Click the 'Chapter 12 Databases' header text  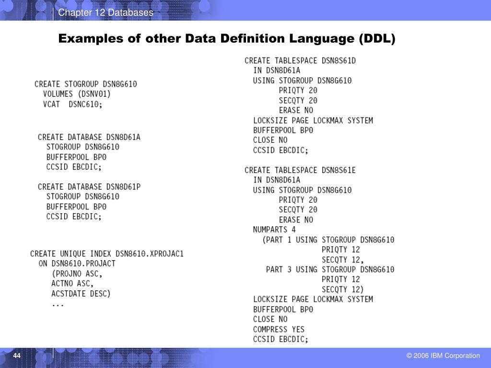(x=105, y=12)
